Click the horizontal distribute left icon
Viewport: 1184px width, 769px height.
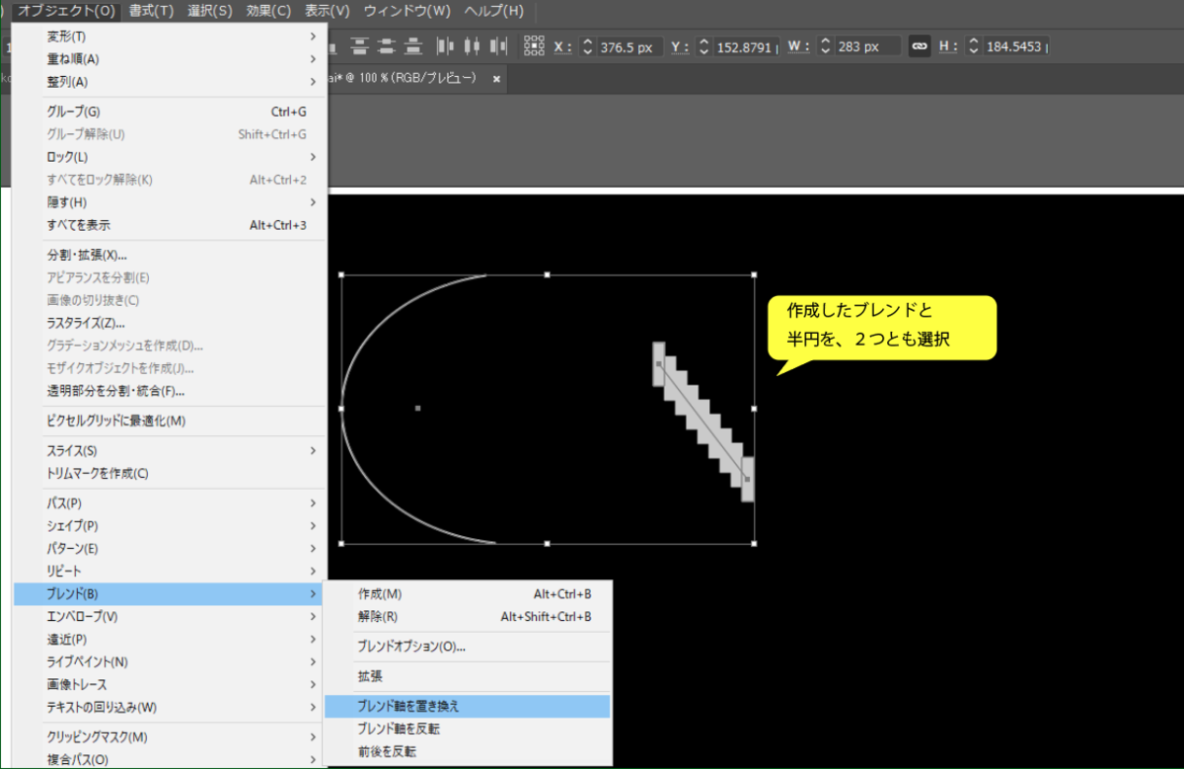pos(445,45)
